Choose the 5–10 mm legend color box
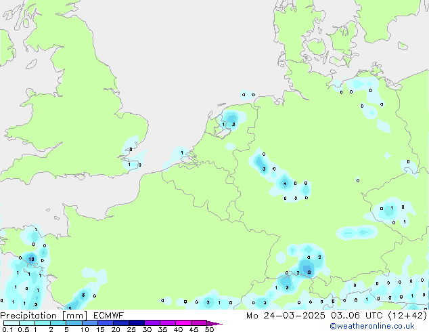 pos(74,323)
